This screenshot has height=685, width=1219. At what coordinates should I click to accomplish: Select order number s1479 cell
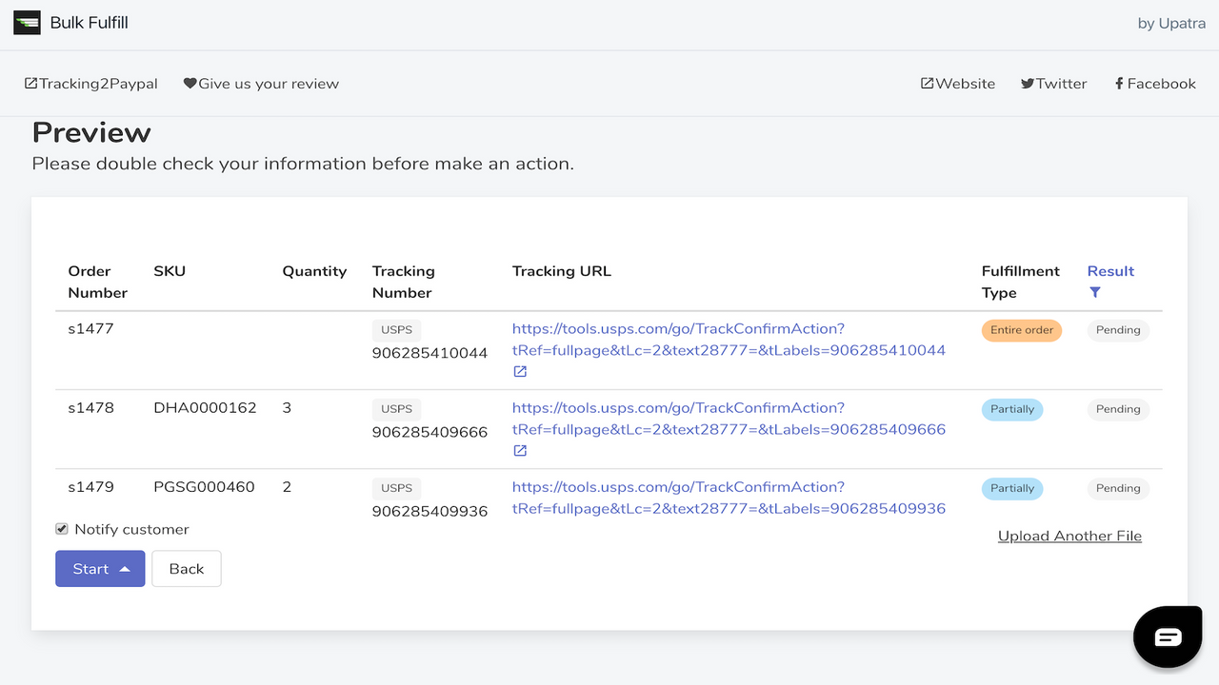tap(90, 487)
